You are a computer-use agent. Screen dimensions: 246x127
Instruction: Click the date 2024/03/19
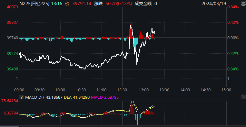214,4
